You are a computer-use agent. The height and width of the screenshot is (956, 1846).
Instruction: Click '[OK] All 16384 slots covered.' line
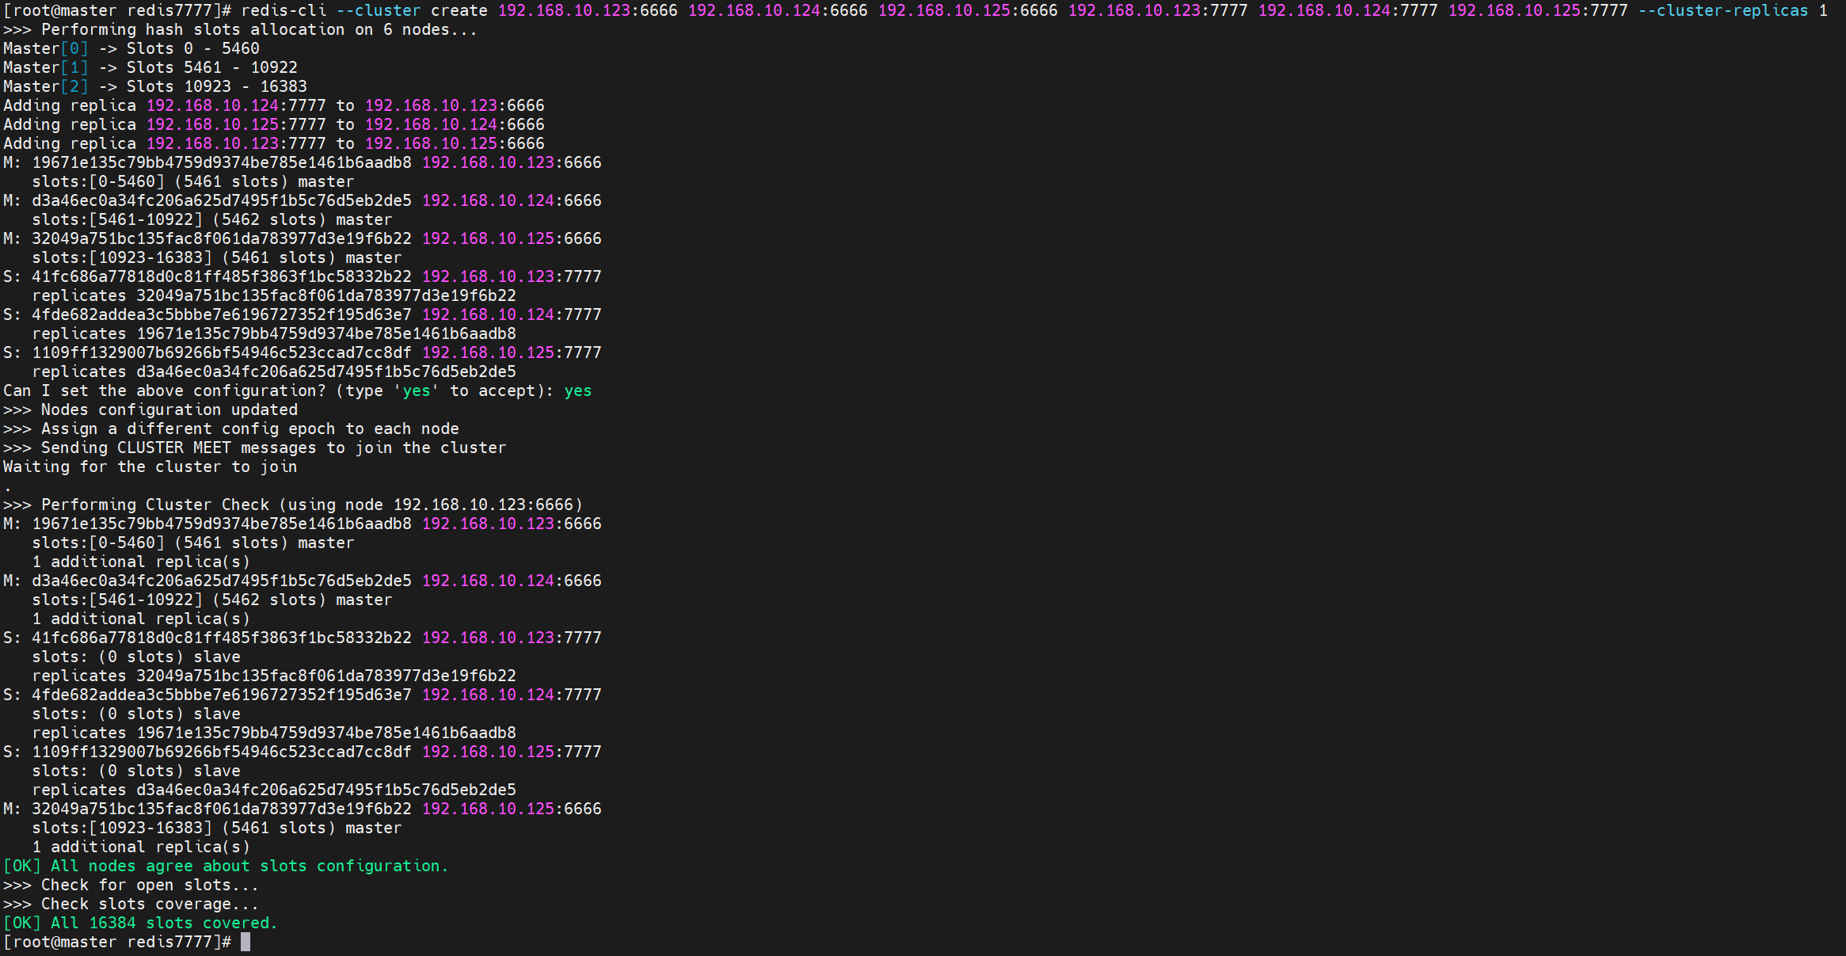tap(140, 923)
